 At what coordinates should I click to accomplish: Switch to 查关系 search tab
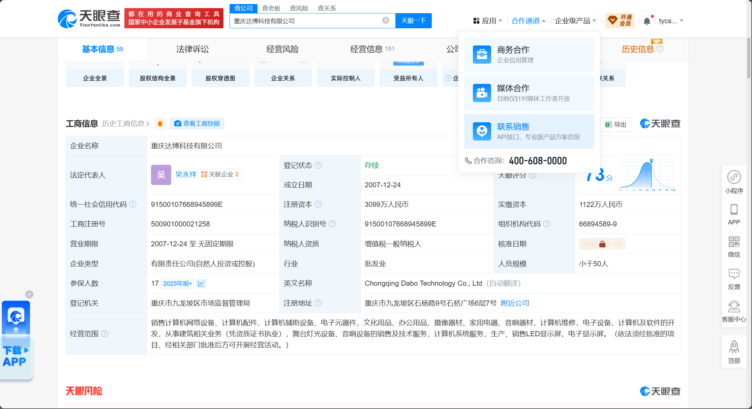pos(327,8)
